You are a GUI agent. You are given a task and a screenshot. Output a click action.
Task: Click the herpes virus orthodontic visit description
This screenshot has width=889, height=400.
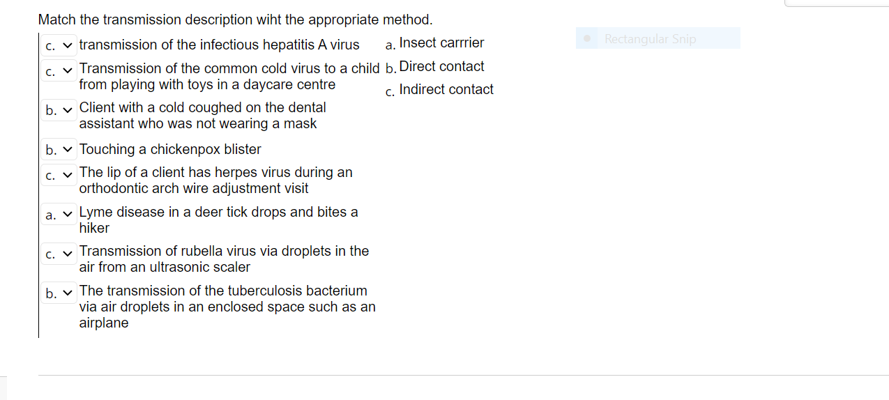coord(216,180)
